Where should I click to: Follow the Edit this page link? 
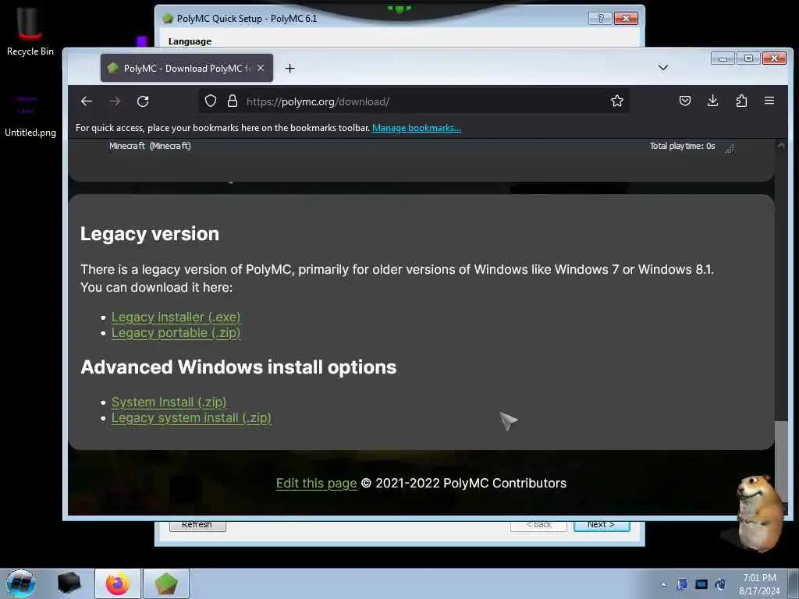coord(317,483)
